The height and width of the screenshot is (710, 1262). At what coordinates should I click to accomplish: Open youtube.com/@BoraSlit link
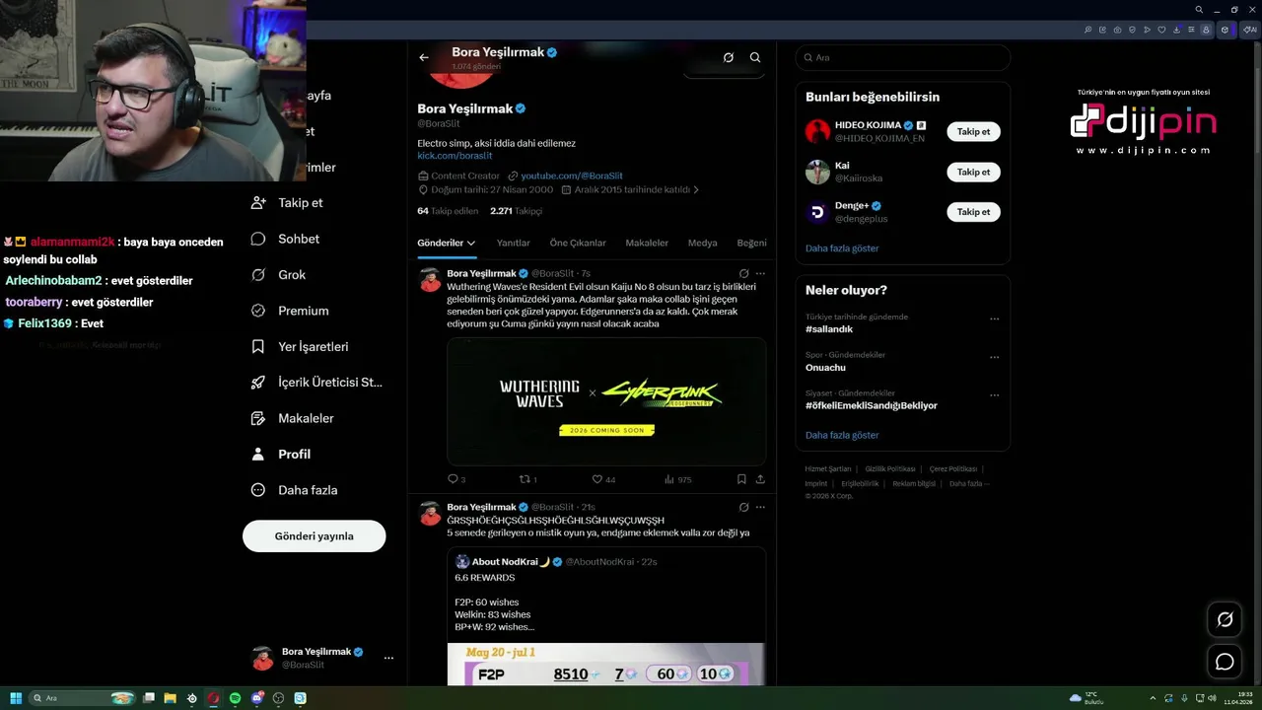[572, 176]
